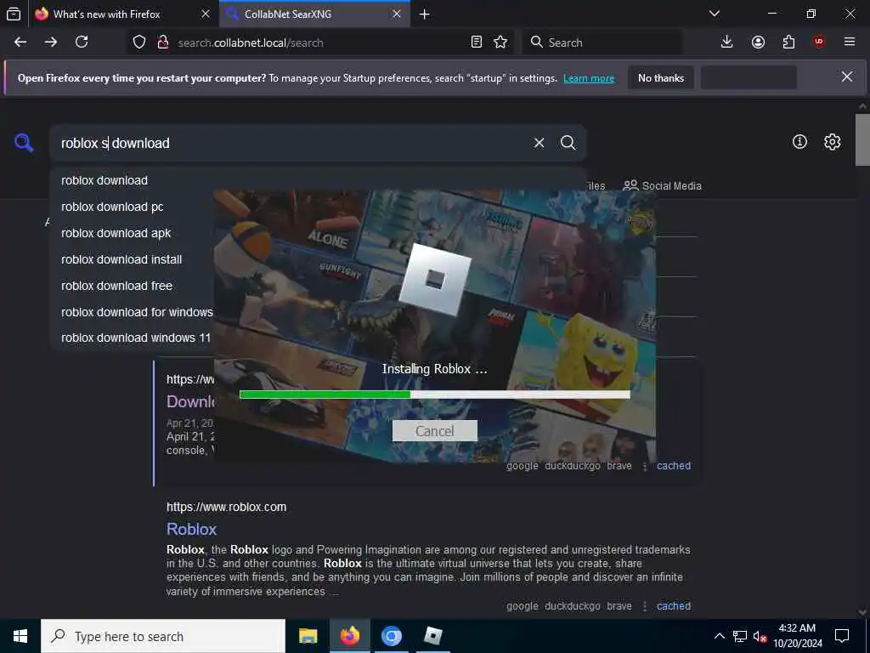Open the uBlock Origin extension icon
870x653 pixels.
(819, 43)
